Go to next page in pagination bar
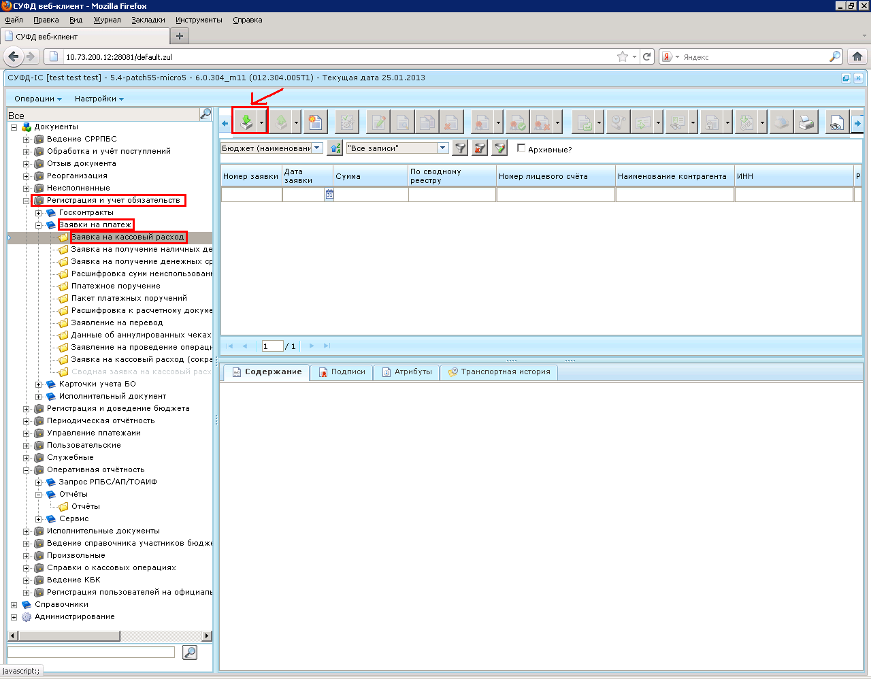Viewport: 871px width, 679px height. pos(312,346)
